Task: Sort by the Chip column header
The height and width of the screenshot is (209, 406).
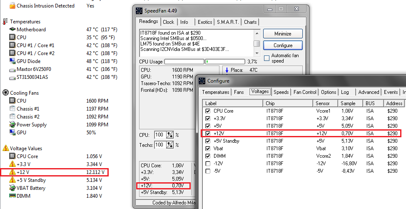Action: click(x=288, y=103)
